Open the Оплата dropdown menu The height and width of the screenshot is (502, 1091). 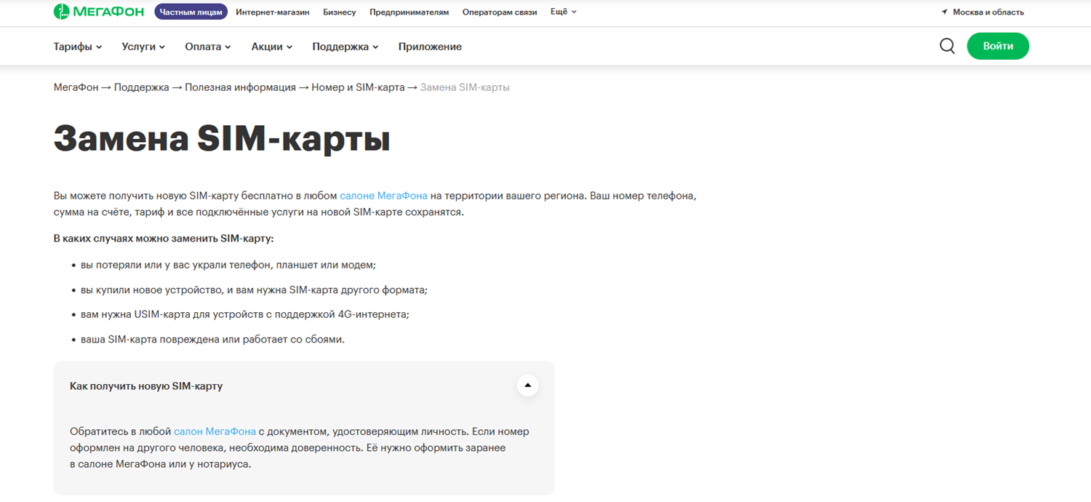[208, 47]
